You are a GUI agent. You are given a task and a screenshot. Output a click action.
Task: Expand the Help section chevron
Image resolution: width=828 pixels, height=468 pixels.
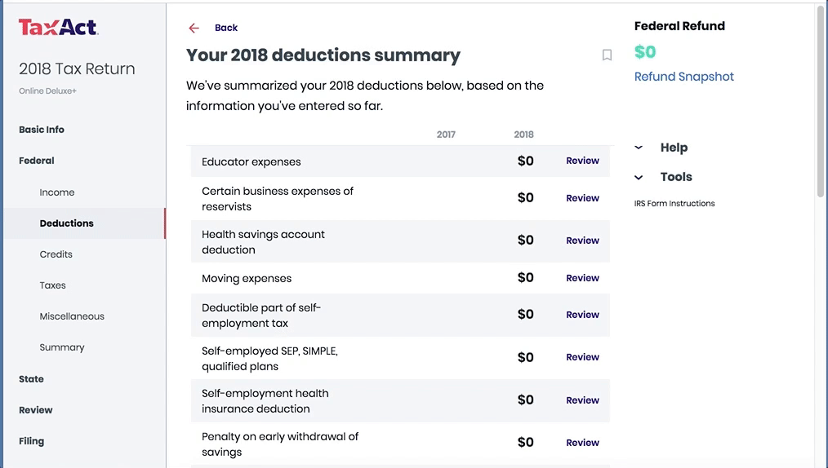pyautogui.click(x=639, y=148)
